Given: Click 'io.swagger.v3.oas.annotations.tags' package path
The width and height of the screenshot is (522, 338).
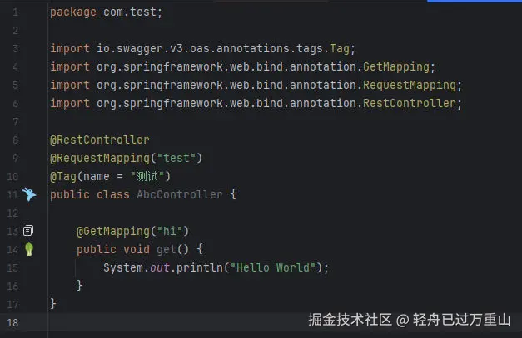Looking at the screenshot, I should [x=210, y=49].
